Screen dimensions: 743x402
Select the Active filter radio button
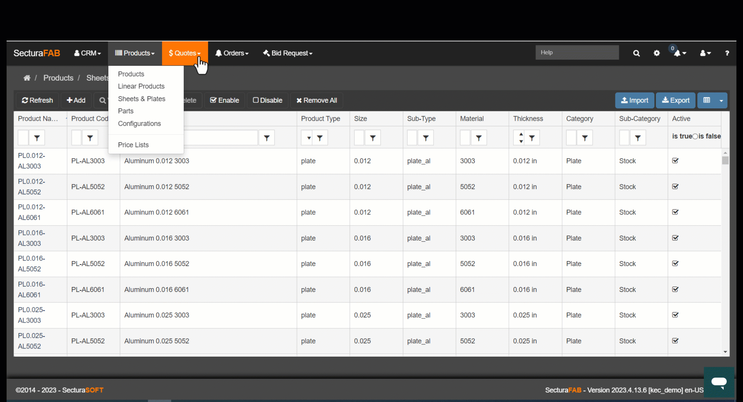pos(695,136)
